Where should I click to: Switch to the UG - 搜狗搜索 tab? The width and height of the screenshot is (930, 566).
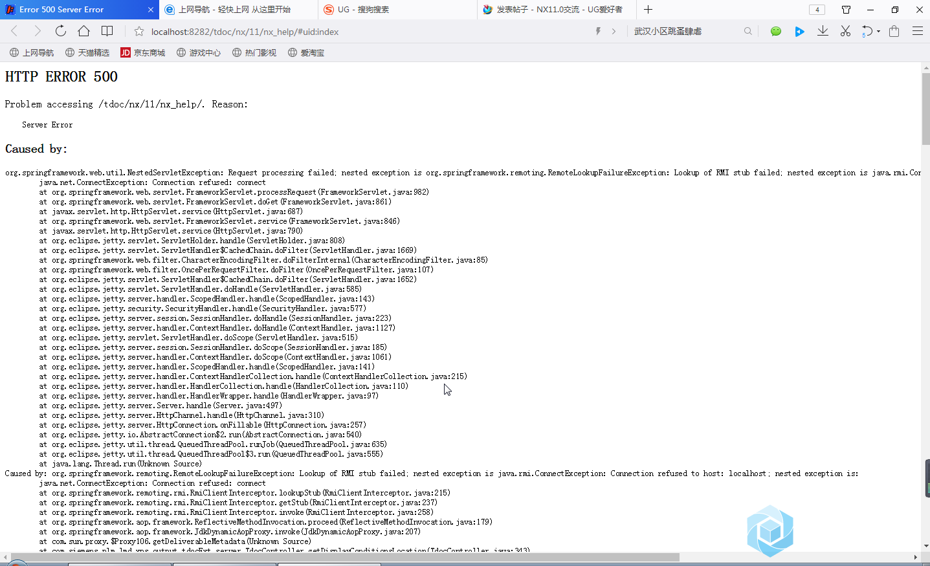coord(397,10)
